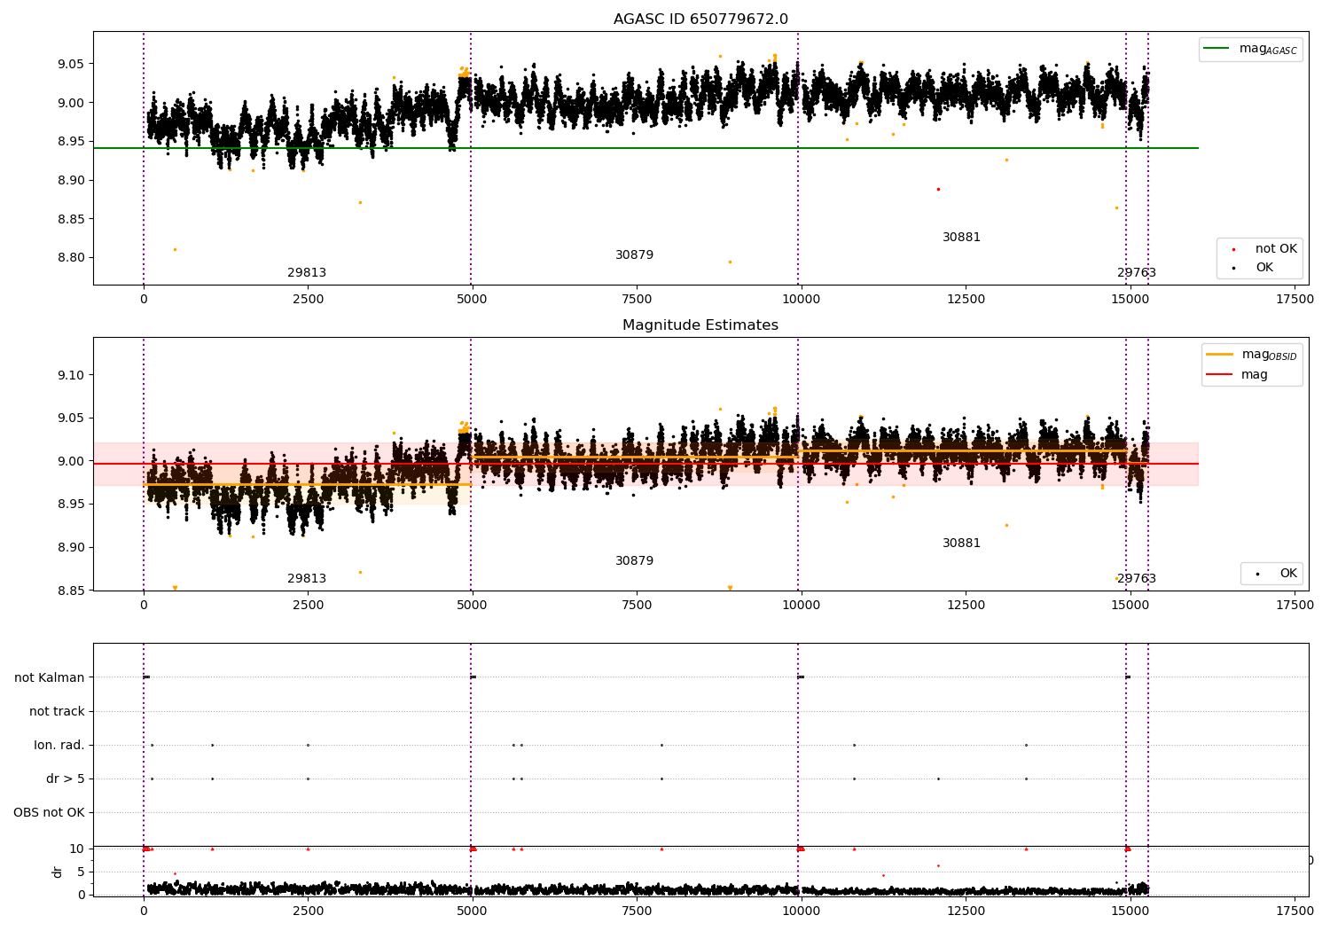Screen dimensions: 1330x931
Task: Click x-tick 7500 below the top plot
Action: (637, 300)
